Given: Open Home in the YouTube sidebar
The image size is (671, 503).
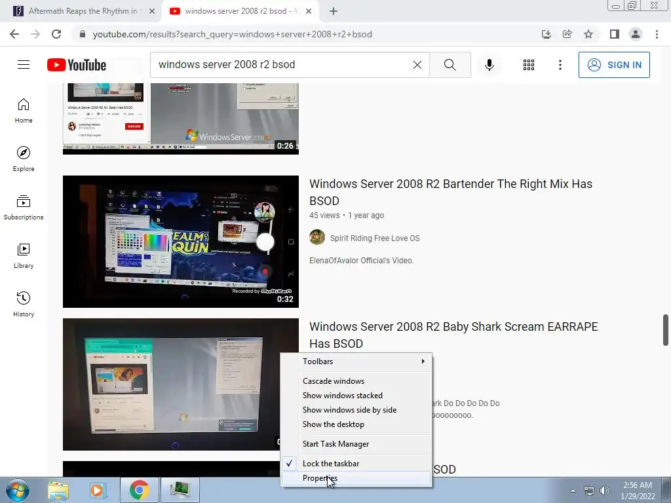Looking at the screenshot, I should point(24,111).
